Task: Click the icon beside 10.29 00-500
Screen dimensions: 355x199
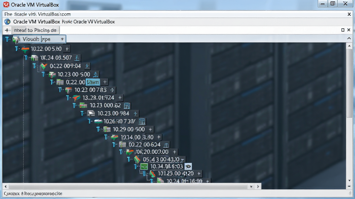Action: point(107,129)
